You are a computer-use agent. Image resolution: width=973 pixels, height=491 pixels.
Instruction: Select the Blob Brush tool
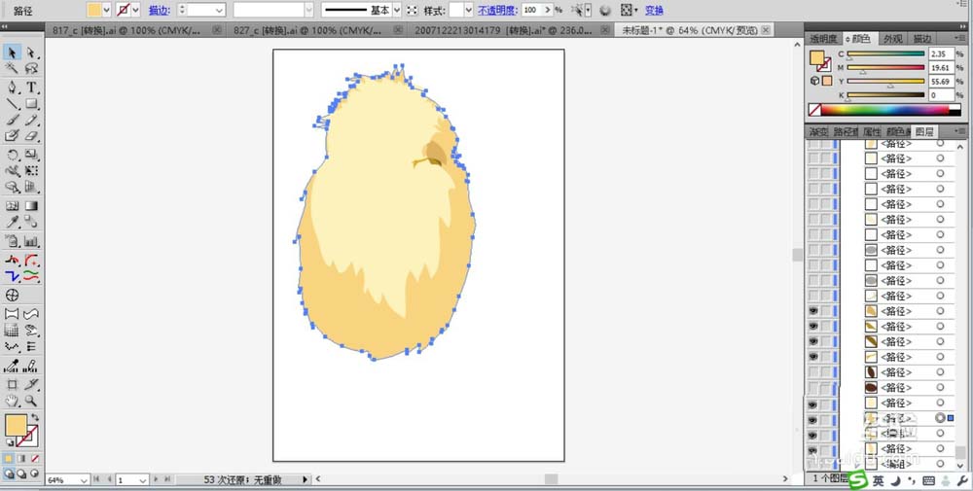point(12,136)
